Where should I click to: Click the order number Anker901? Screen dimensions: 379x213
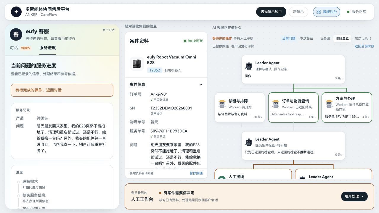point(159,94)
